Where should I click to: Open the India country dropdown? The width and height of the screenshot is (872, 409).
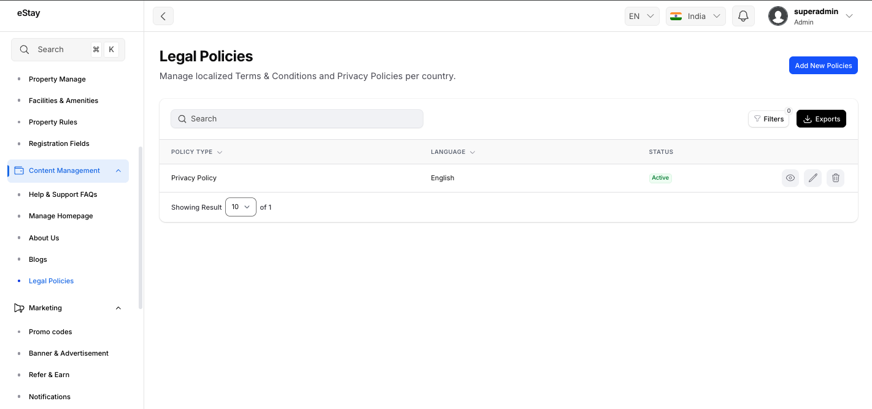click(x=696, y=17)
